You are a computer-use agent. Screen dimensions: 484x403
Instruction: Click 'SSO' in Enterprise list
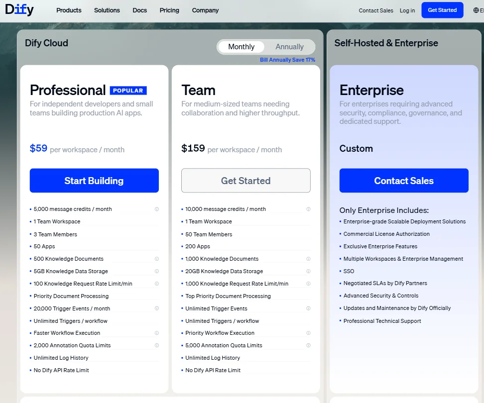coord(349,271)
